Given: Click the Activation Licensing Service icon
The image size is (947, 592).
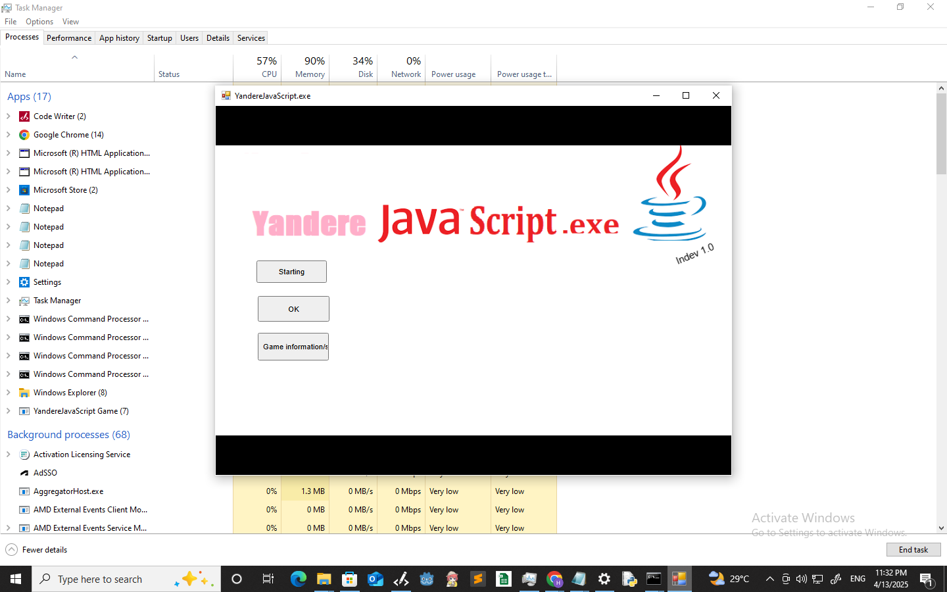Looking at the screenshot, I should pyautogui.click(x=24, y=455).
